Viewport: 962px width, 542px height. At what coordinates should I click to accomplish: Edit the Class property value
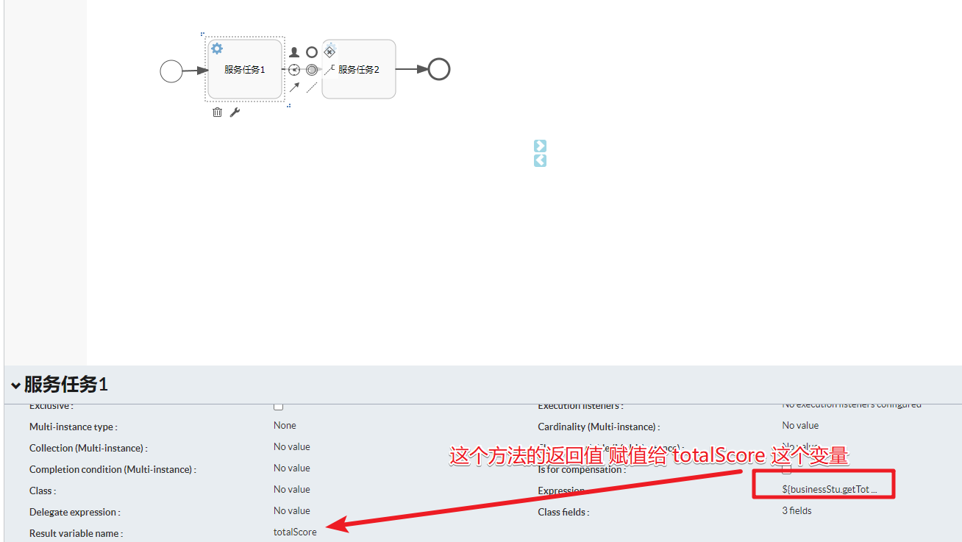click(x=292, y=490)
